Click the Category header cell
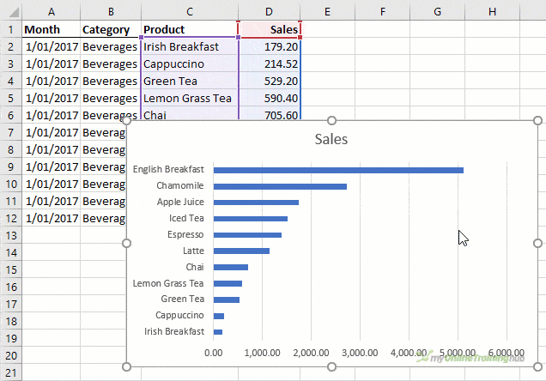The width and height of the screenshot is (546, 381). pyautogui.click(x=111, y=29)
